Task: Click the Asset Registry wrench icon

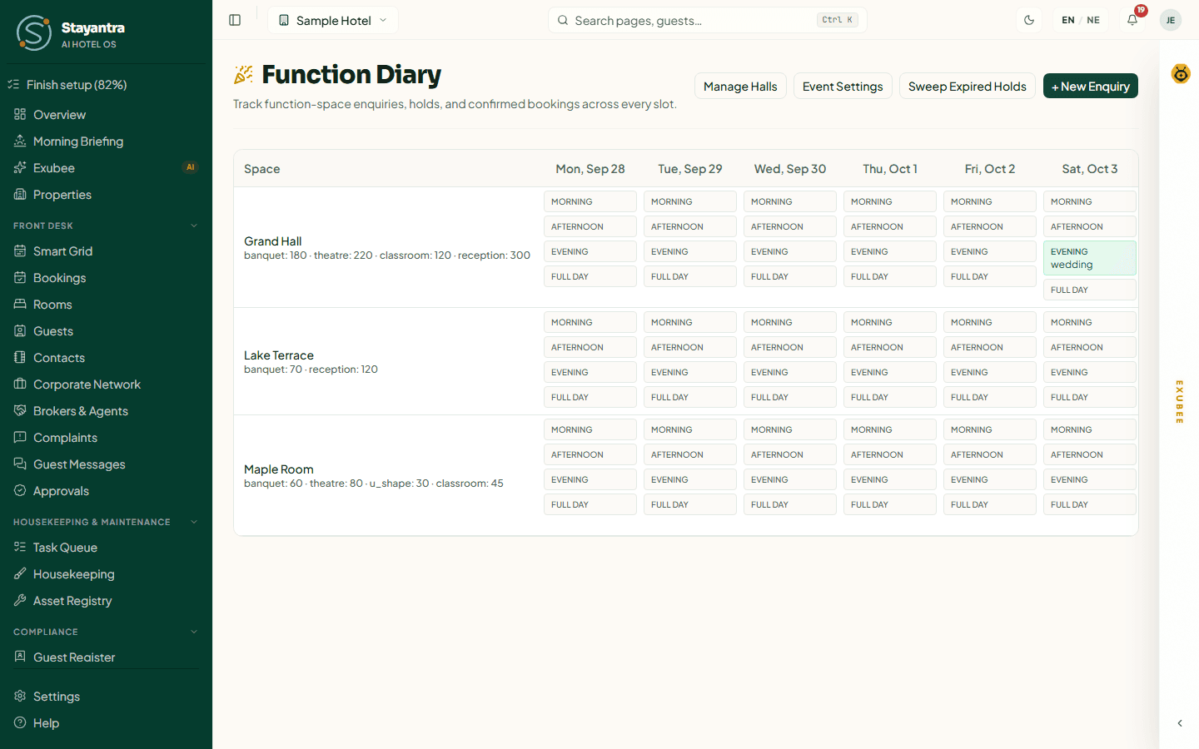Action: click(20, 601)
